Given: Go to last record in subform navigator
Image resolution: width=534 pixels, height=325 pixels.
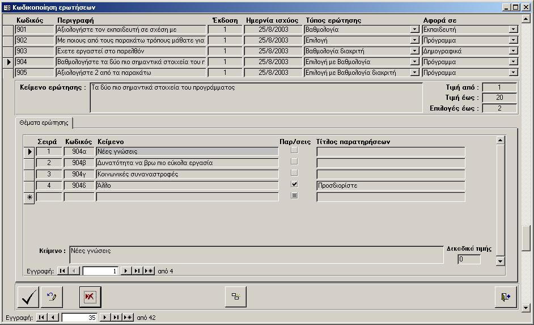Looking at the screenshot, I should 137,271.
